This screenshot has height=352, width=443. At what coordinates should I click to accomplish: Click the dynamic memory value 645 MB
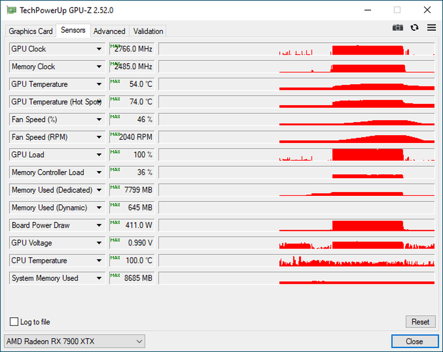click(132, 207)
